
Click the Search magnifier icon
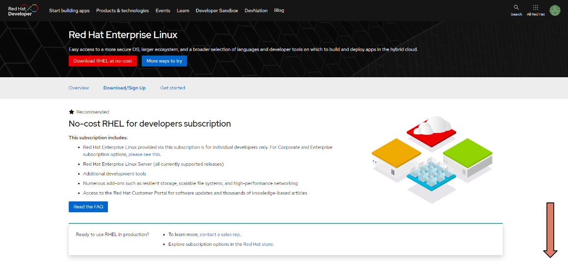[516, 7]
